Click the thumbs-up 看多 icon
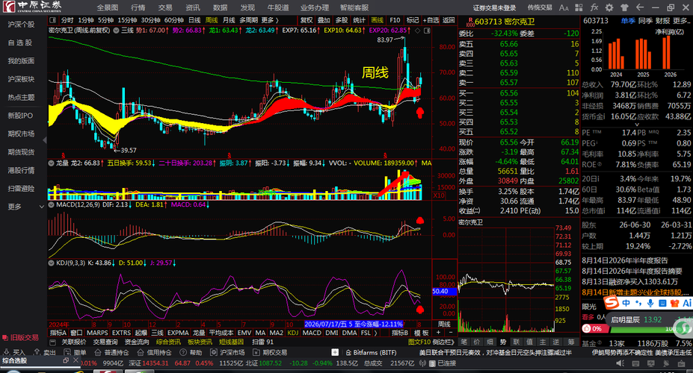The image size is (693, 373). (586, 328)
